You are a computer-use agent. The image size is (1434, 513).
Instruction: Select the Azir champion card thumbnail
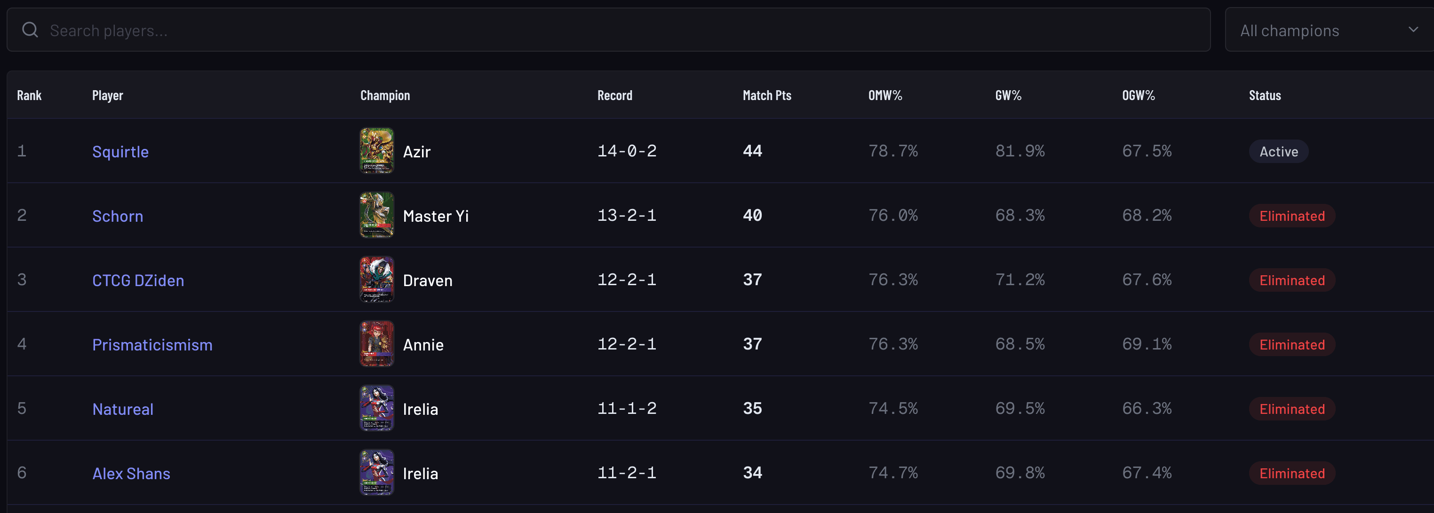point(377,151)
